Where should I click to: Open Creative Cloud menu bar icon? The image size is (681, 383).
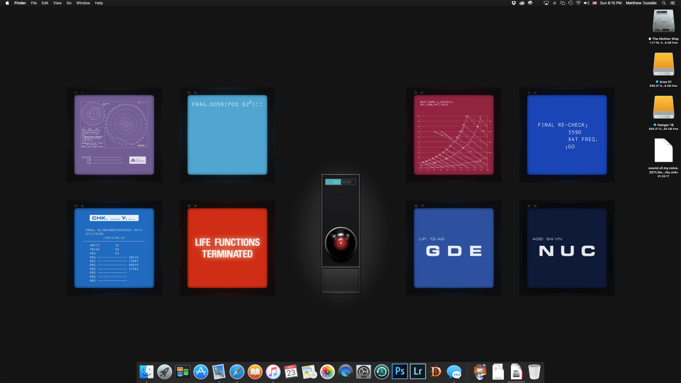click(522, 3)
